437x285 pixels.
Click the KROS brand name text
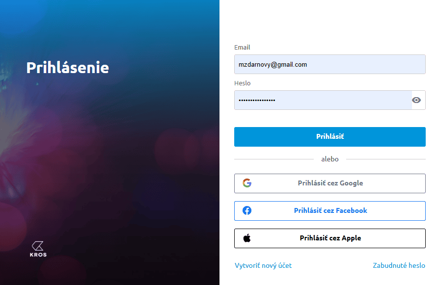tap(38, 255)
